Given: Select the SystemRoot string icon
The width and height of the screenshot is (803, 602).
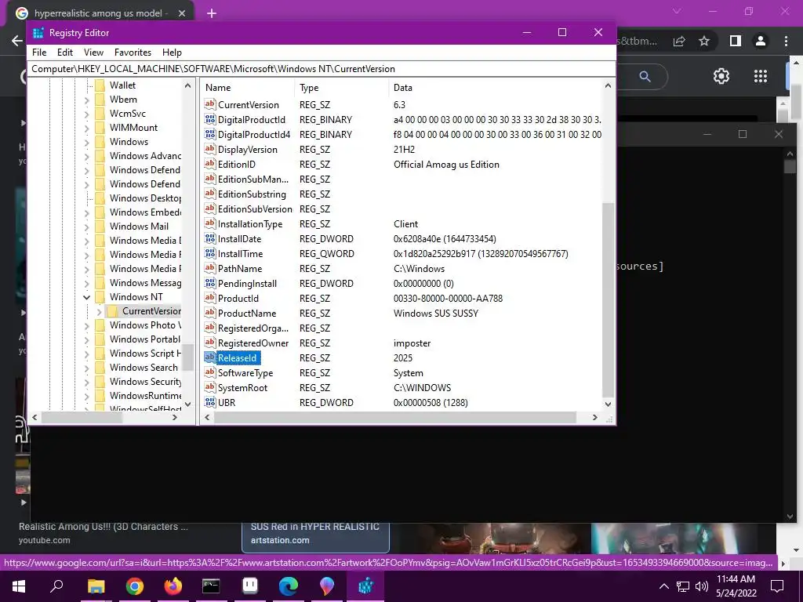Looking at the screenshot, I should click(210, 387).
